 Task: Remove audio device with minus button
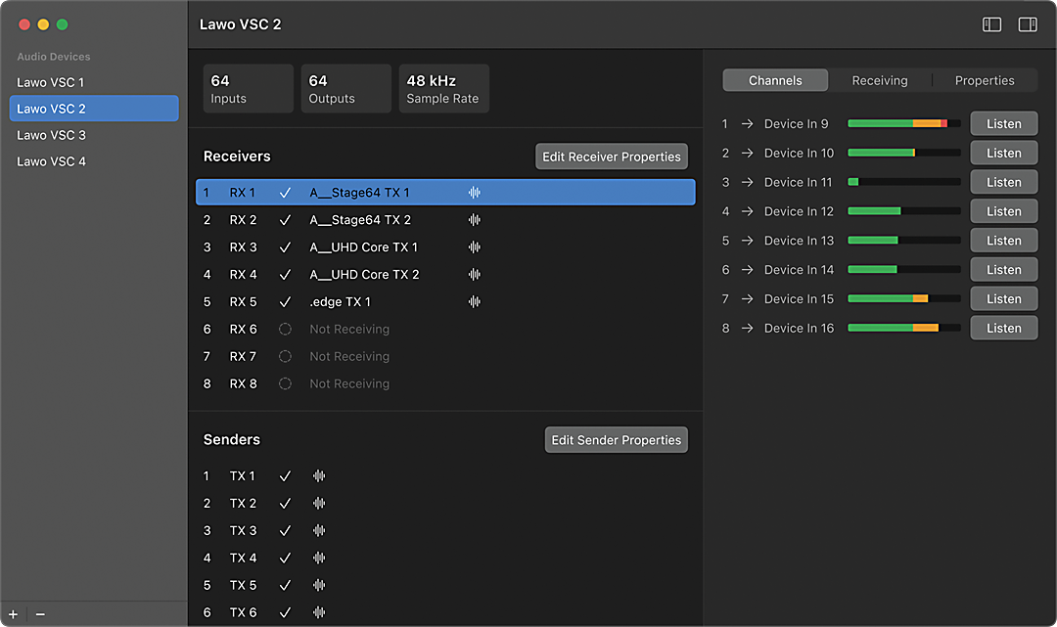coord(40,614)
